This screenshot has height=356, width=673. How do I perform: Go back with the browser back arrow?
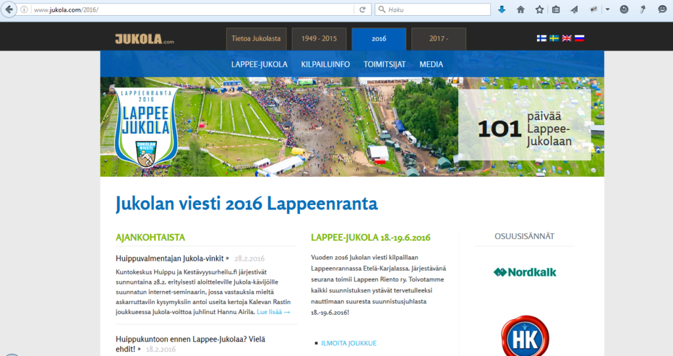coord(9,9)
